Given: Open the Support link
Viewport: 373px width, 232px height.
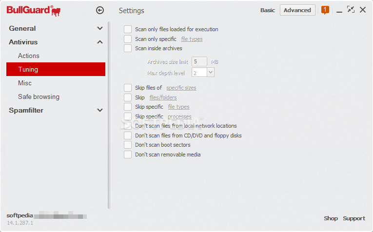Looking at the screenshot, I should point(354,218).
